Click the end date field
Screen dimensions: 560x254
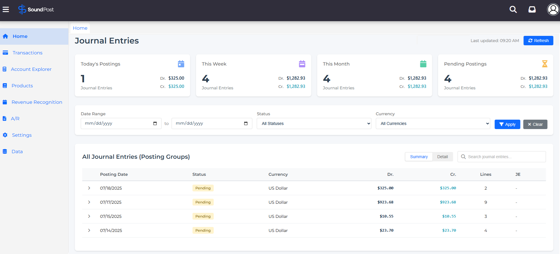point(212,123)
